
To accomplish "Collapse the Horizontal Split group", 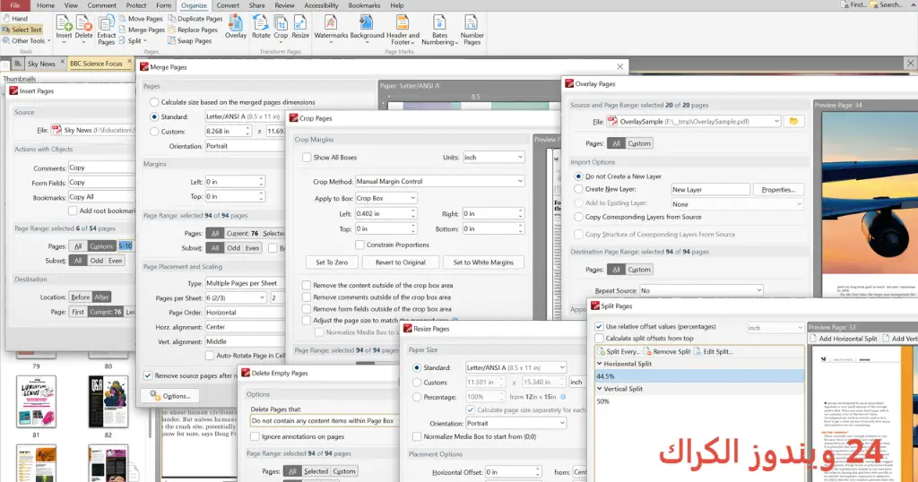I will [600, 363].
